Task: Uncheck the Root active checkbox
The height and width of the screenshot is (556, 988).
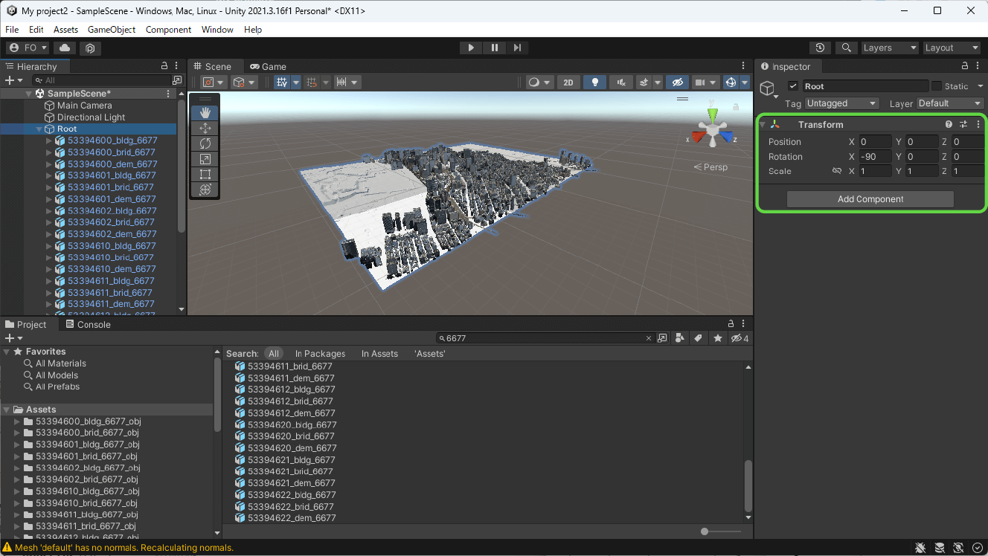Action: coord(793,86)
